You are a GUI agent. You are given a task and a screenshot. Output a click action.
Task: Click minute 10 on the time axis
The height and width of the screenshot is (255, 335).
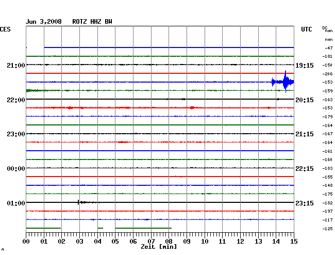coord(205,242)
